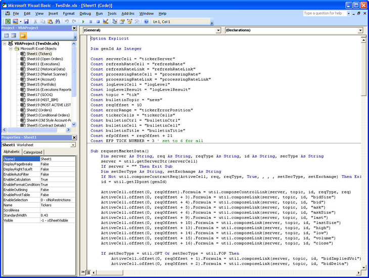
Task: Switch to the Categorized properties tab
Action: click(33, 152)
